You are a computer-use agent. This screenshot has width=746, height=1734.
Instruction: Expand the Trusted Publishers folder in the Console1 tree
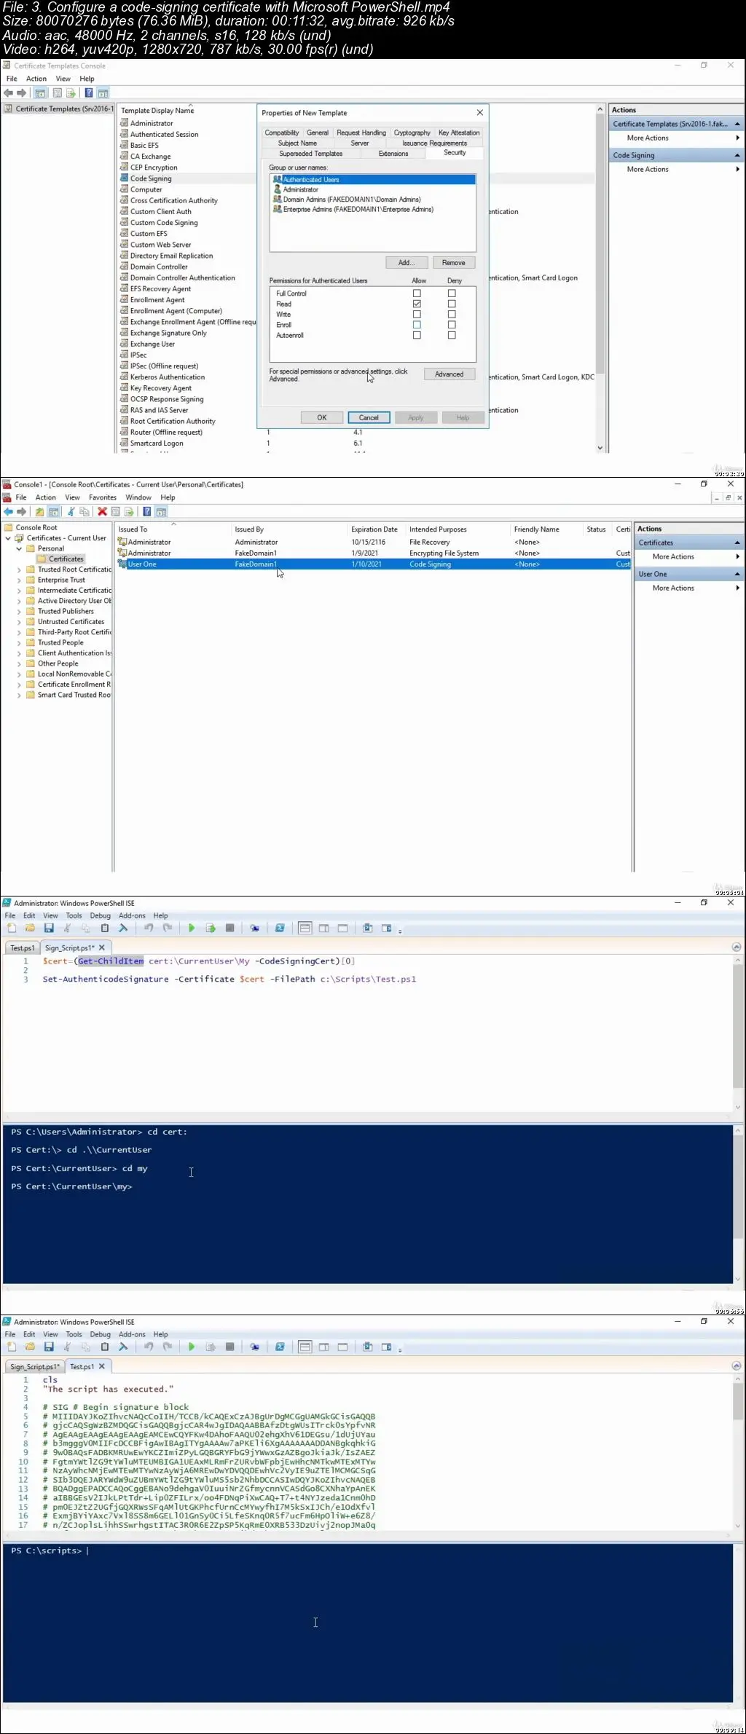coord(19,612)
